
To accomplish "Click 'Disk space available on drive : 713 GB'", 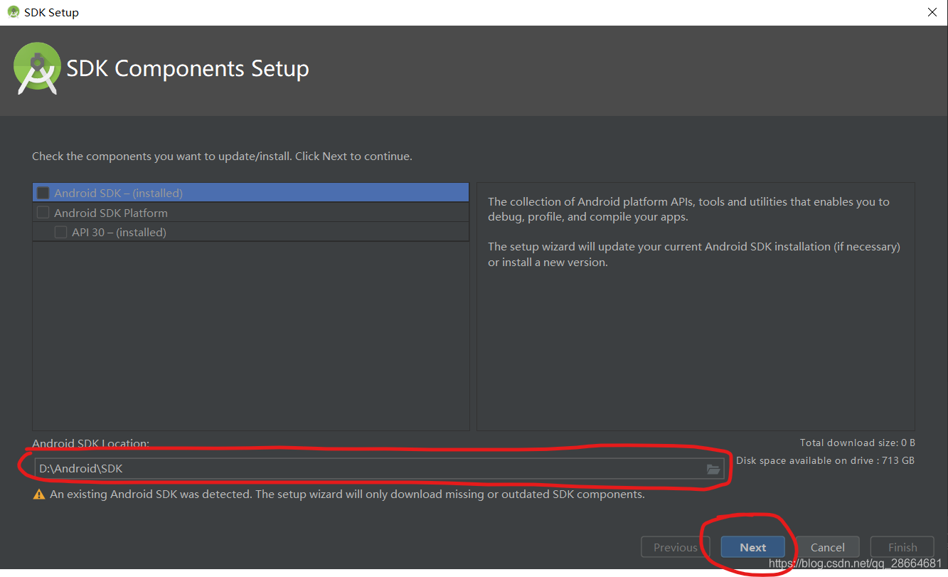I will pyautogui.click(x=825, y=460).
